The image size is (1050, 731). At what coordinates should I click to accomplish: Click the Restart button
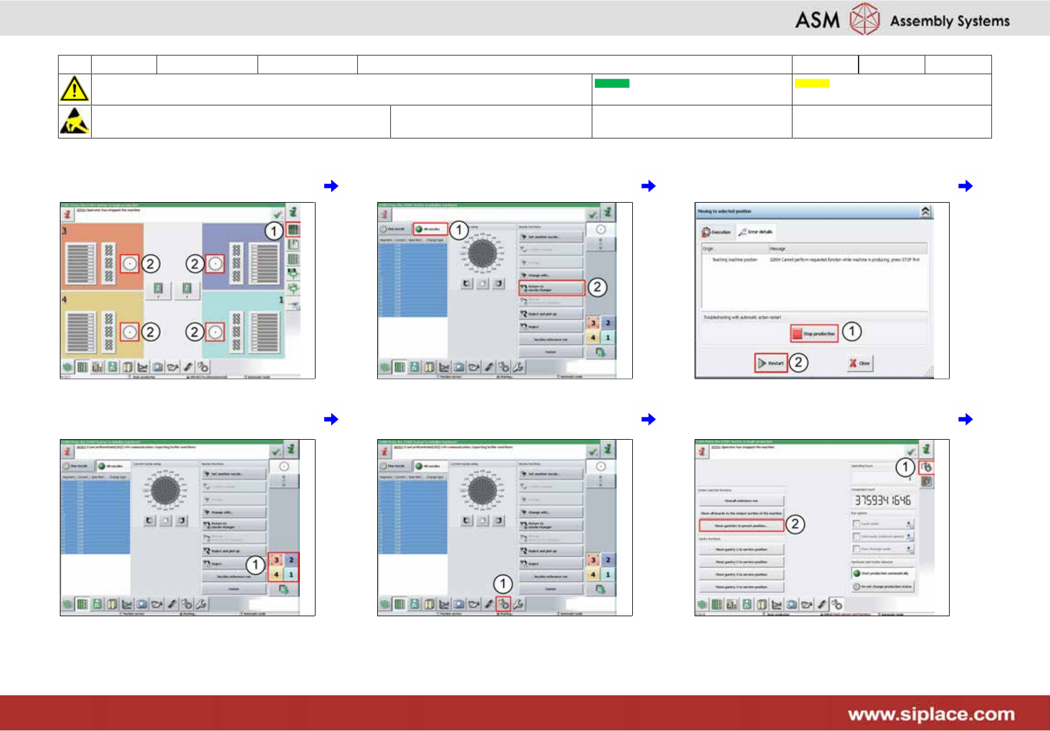(771, 363)
